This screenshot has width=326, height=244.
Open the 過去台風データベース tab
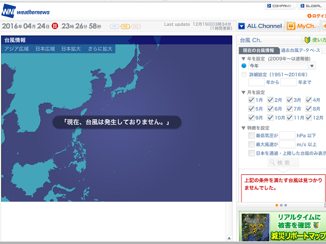coord(301,50)
